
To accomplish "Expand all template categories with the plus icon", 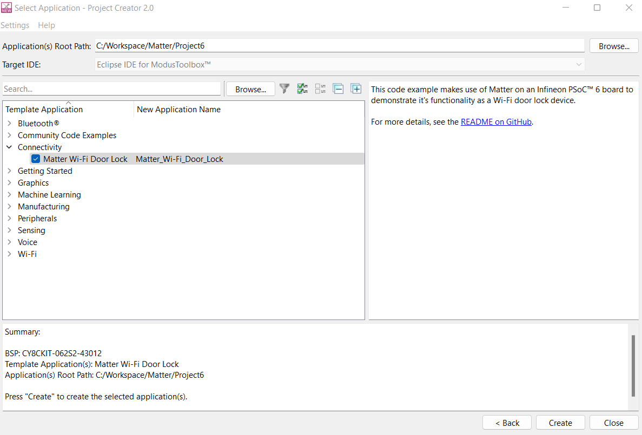I will click(x=356, y=88).
